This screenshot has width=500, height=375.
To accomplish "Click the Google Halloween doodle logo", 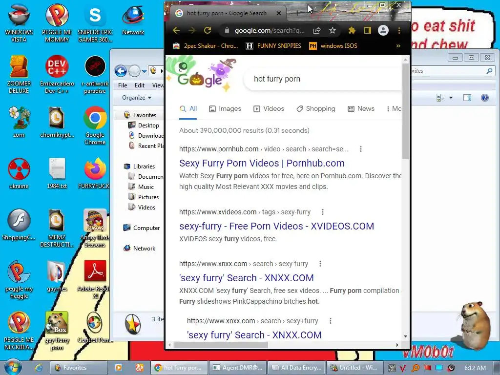I will click(202, 75).
